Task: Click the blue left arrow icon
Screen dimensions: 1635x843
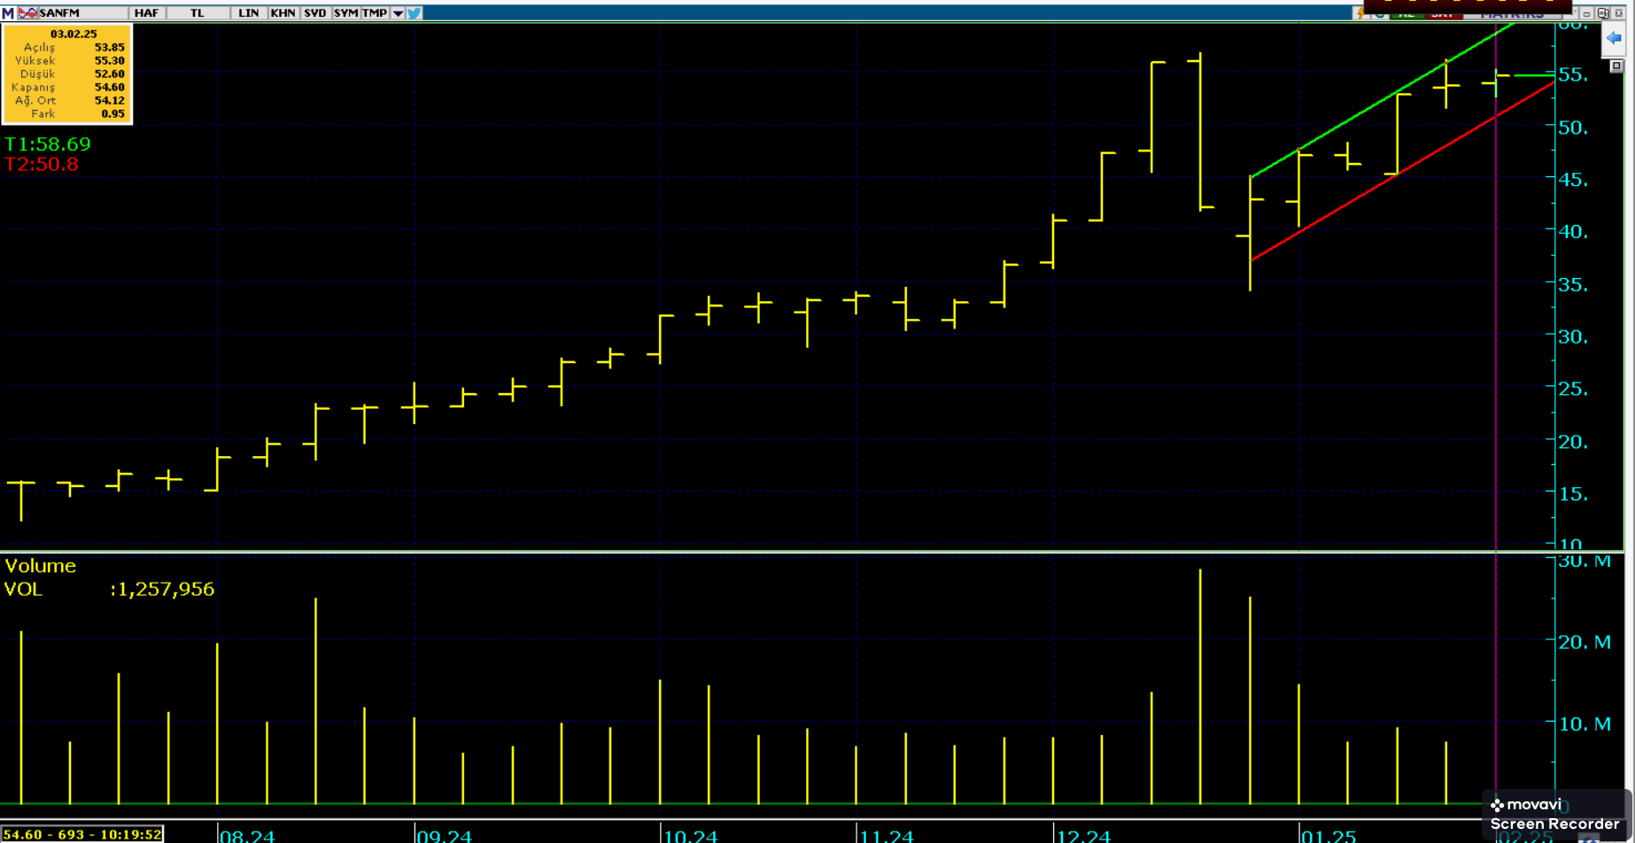Action: point(1614,38)
